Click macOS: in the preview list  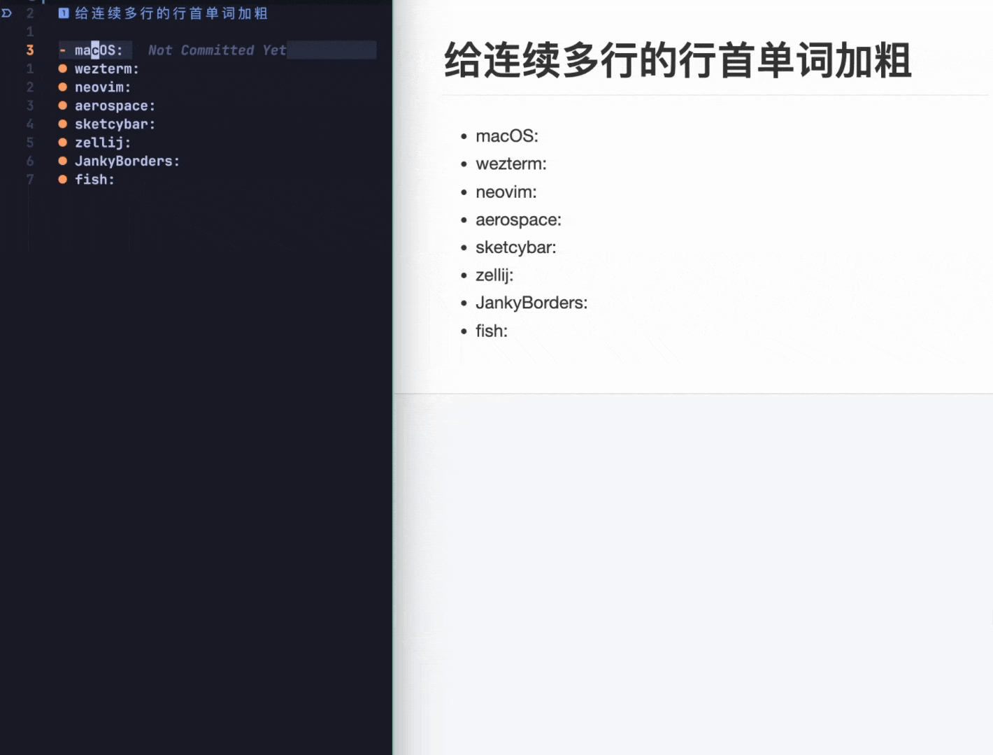pyautogui.click(x=507, y=136)
